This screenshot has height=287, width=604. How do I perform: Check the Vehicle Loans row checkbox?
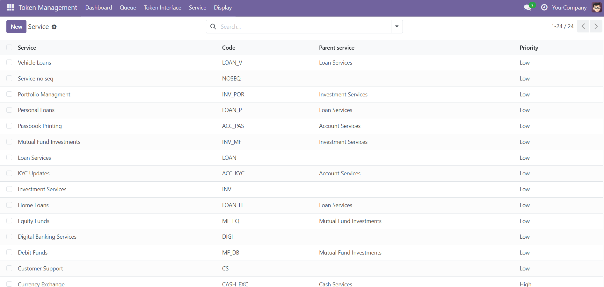point(9,63)
